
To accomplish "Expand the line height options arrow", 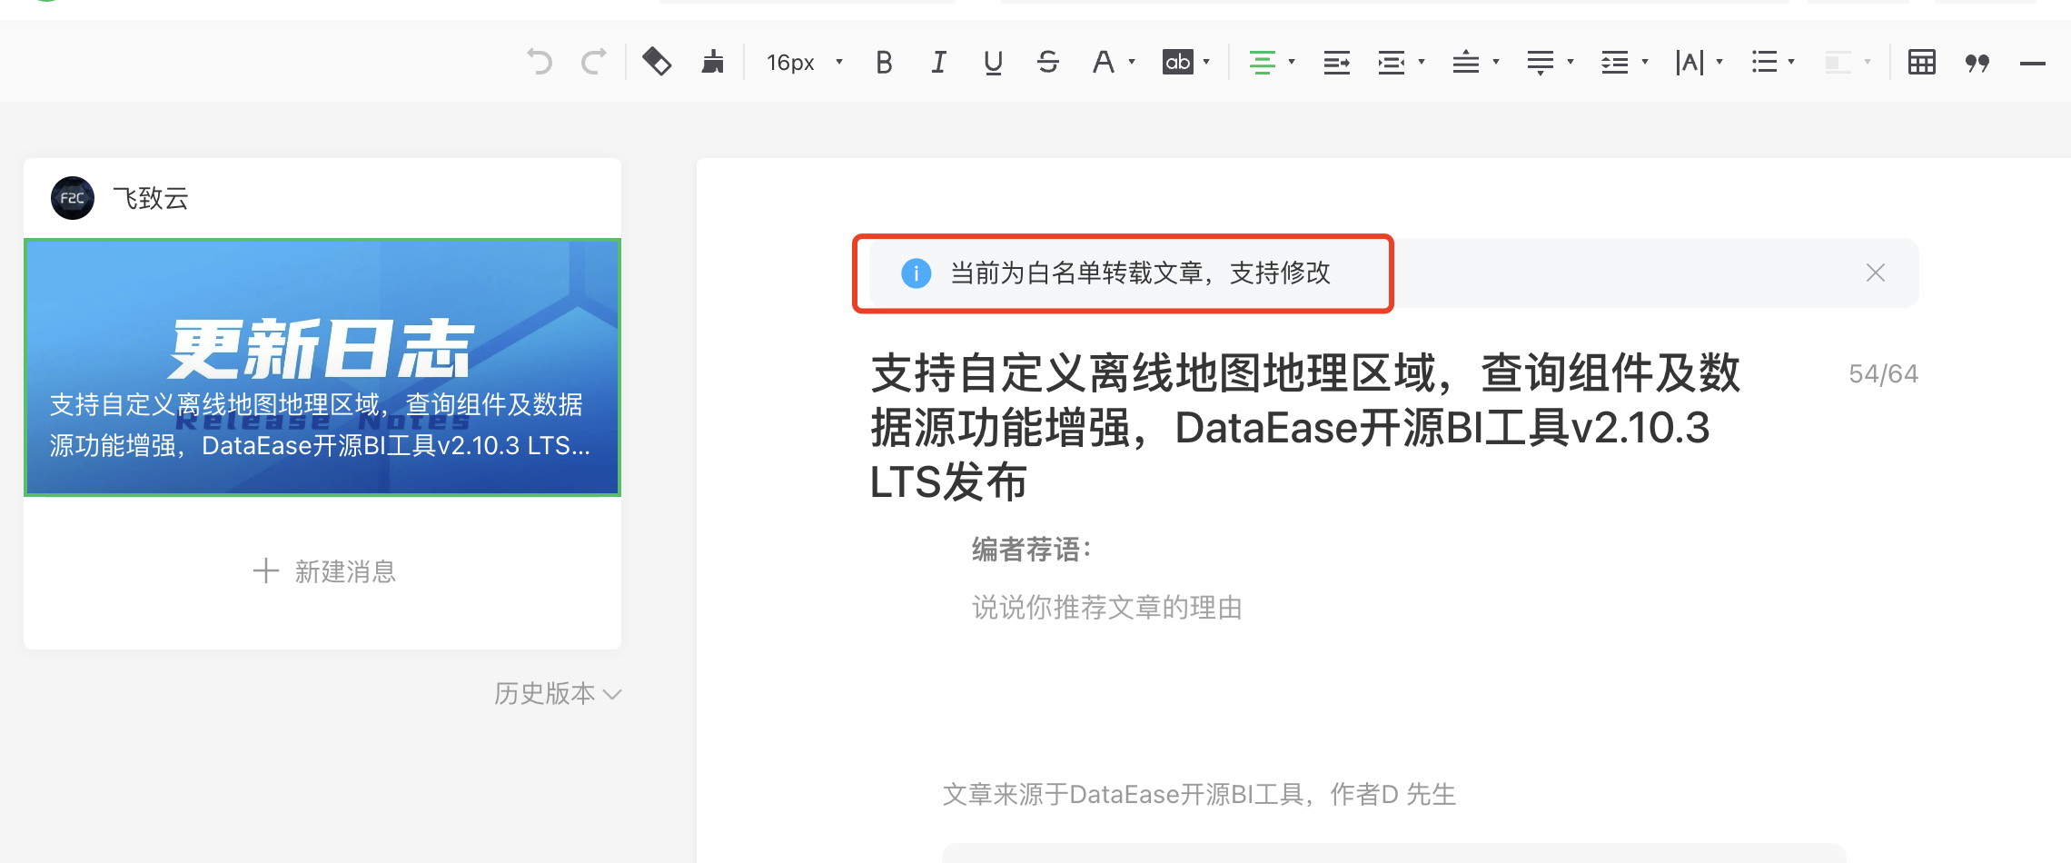I will coord(1645,62).
